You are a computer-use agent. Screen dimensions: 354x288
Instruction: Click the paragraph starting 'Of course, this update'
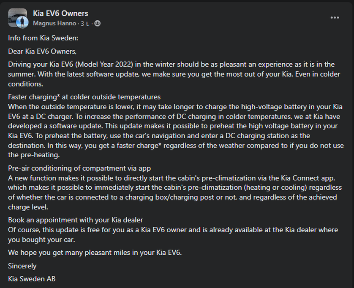(x=173, y=234)
